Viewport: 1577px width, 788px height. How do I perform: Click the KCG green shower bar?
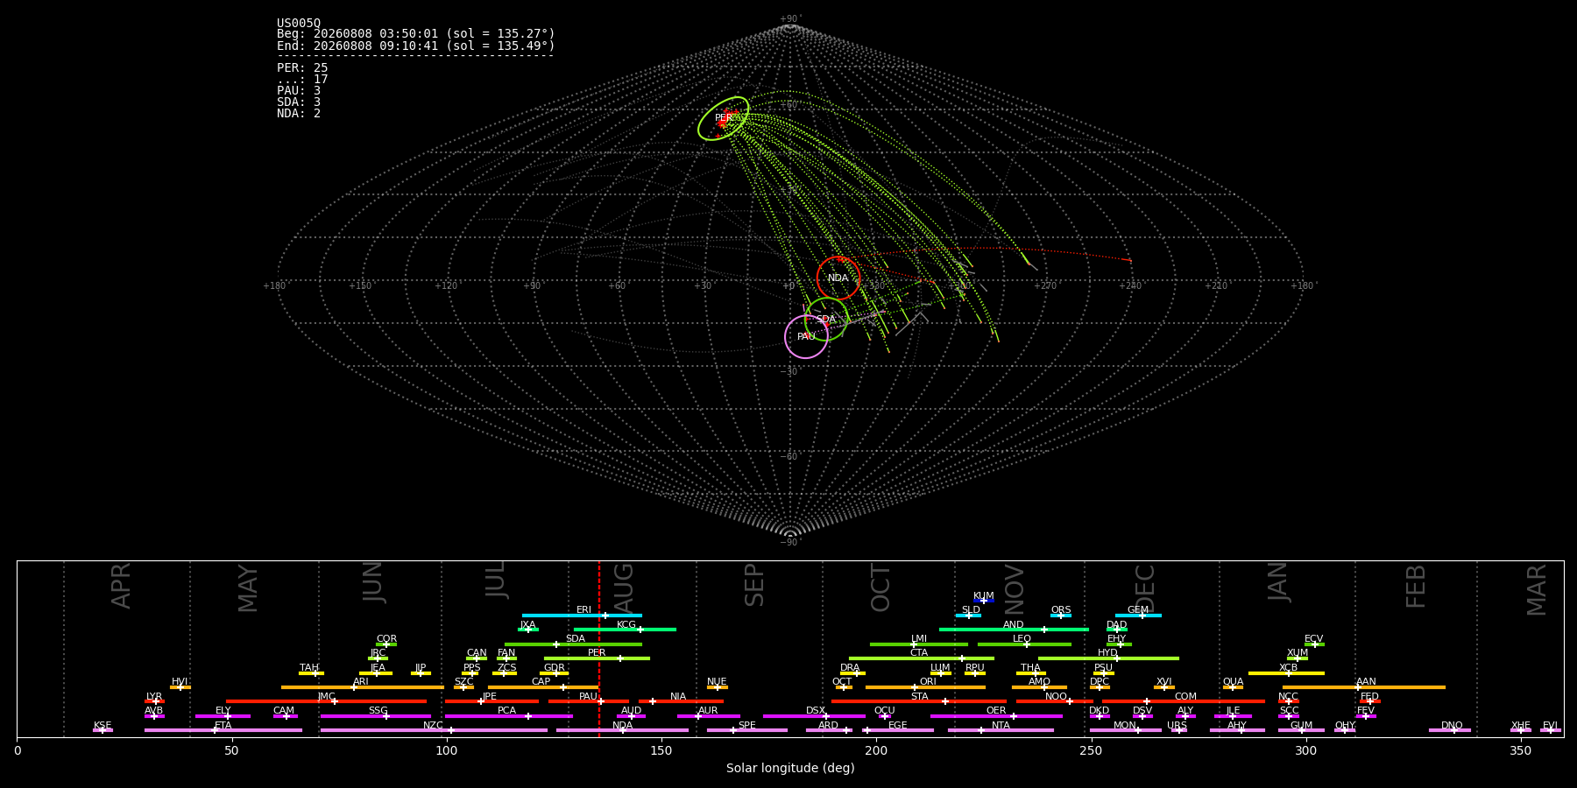[x=625, y=630]
